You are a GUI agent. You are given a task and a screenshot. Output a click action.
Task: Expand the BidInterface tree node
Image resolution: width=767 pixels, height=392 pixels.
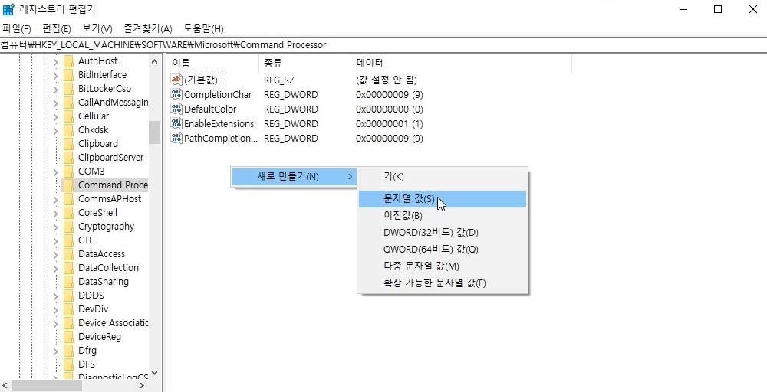[x=56, y=75]
